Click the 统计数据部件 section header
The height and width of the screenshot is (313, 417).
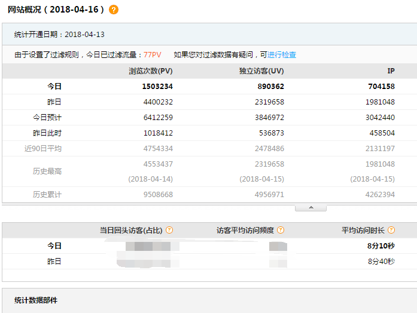click(x=36, y=300)
